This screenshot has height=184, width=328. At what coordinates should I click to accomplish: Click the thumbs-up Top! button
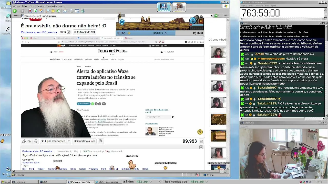(27, 141)
